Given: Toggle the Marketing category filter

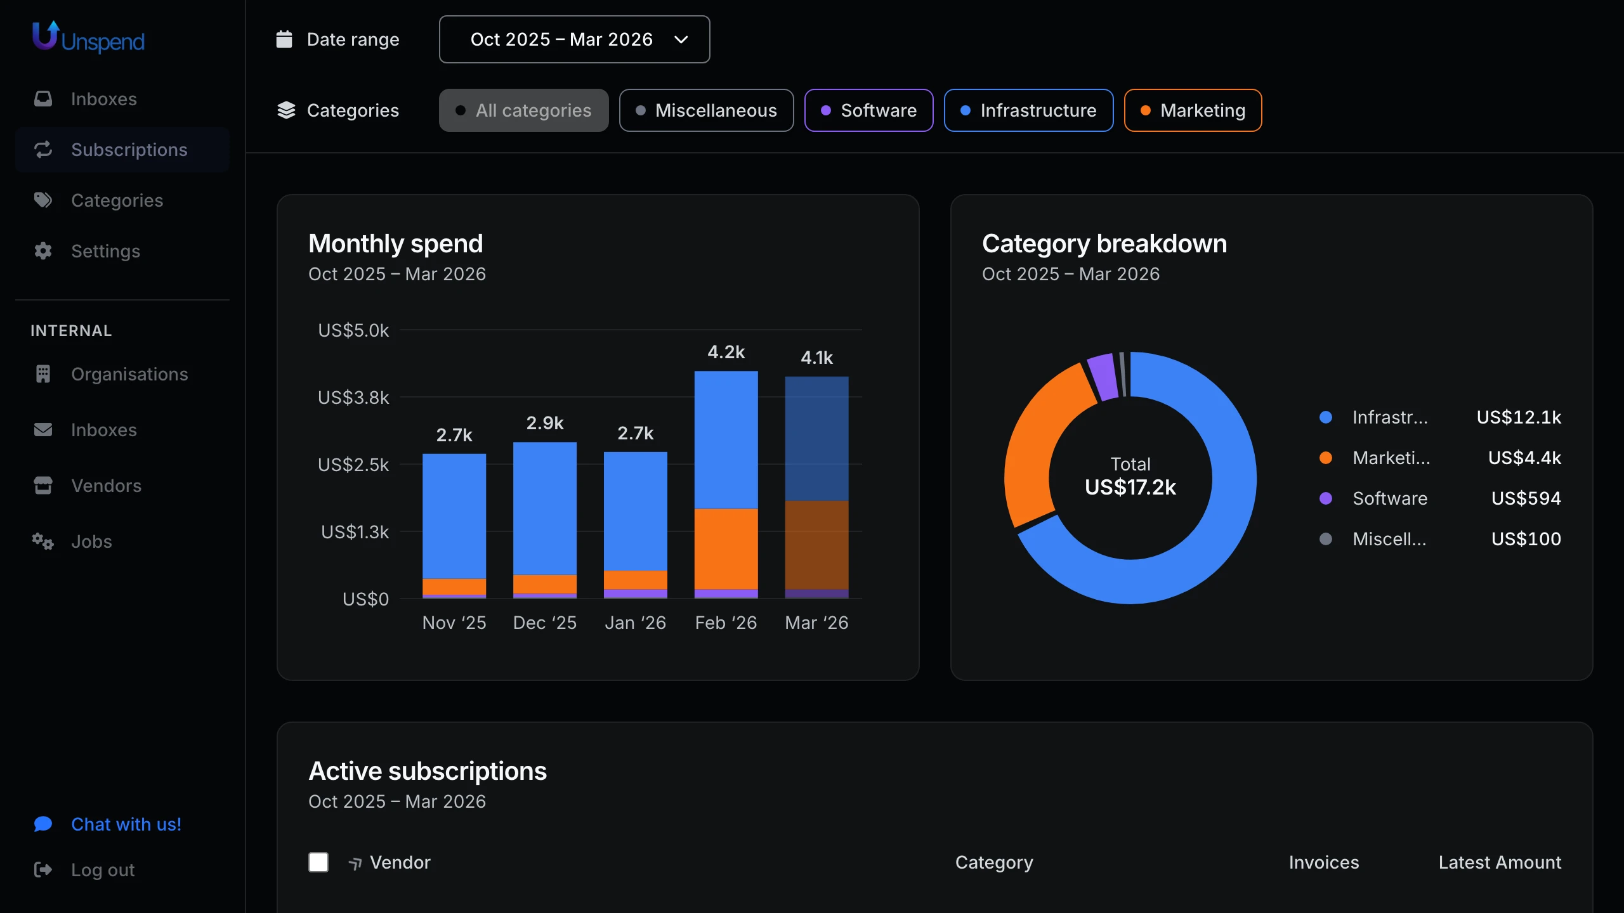Looking at the screenshot, I should 1193,110.
